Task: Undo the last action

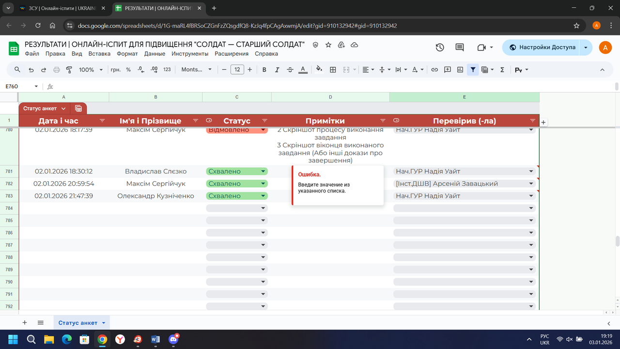Action: point(31,70)
